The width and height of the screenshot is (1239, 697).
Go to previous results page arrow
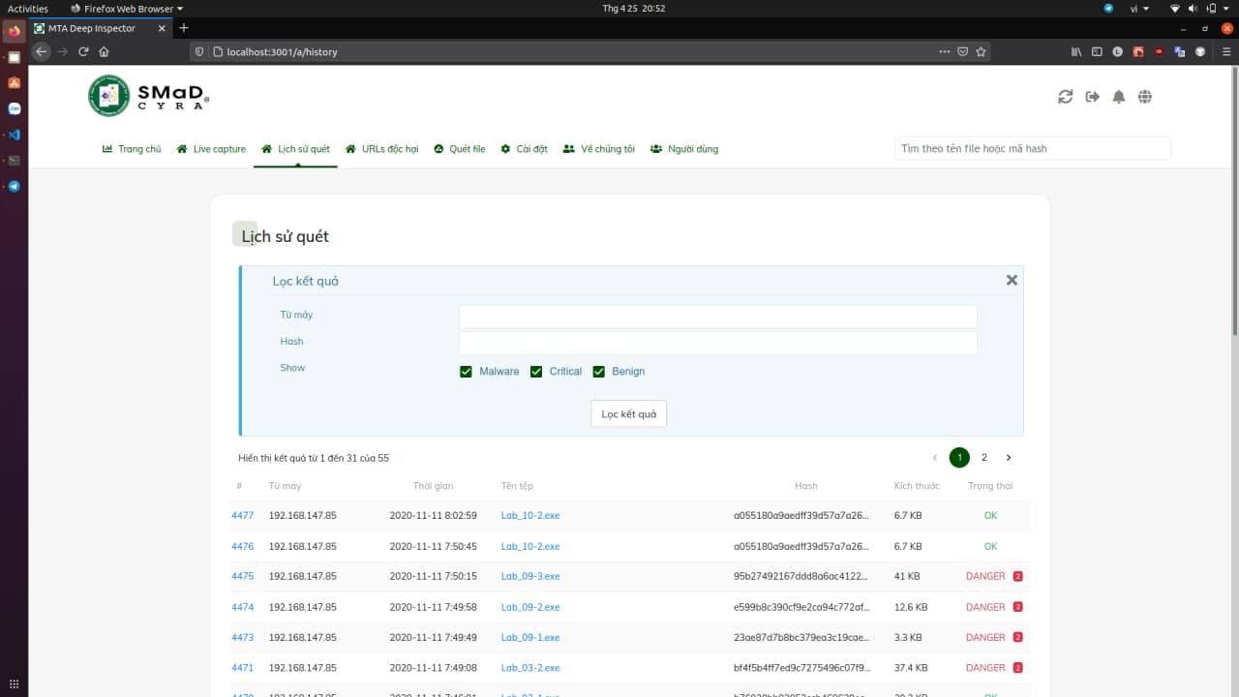pos(935,458)
